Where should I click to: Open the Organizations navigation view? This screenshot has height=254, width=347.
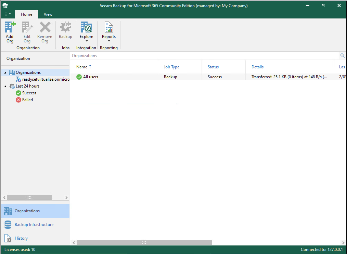(35, 211)
